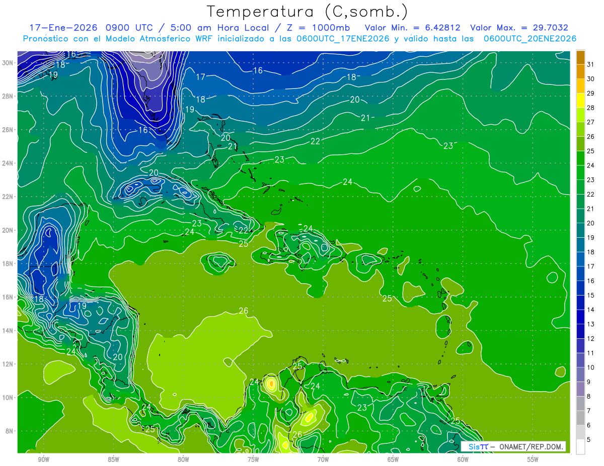Click the '22N' latitude axis label
The image size is (604, 466).
pos(8,197)
